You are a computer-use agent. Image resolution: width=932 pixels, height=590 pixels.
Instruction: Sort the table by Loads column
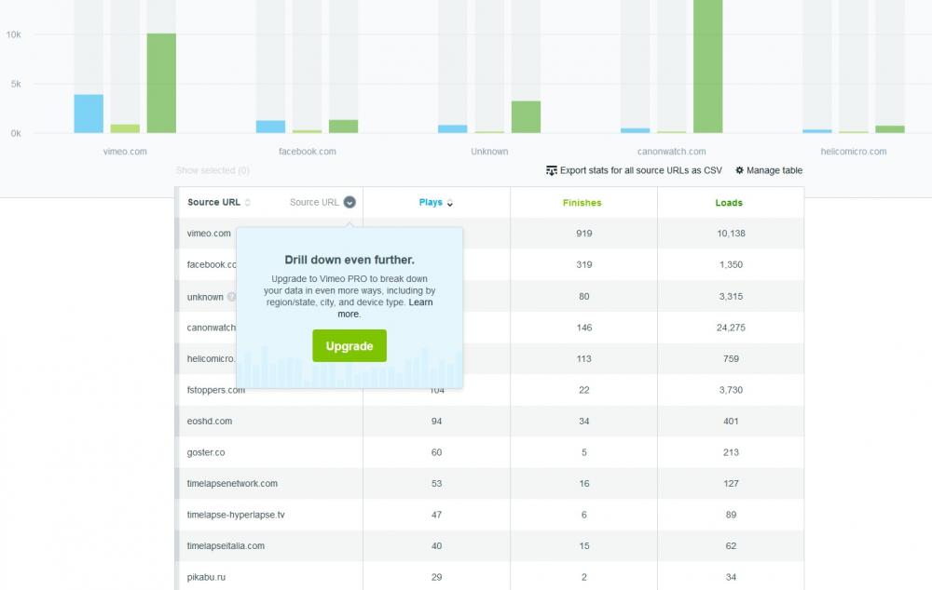pyautogui.click(x=729, y=203)
